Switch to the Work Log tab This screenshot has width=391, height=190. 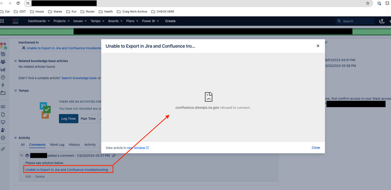[x=57, y=144]
